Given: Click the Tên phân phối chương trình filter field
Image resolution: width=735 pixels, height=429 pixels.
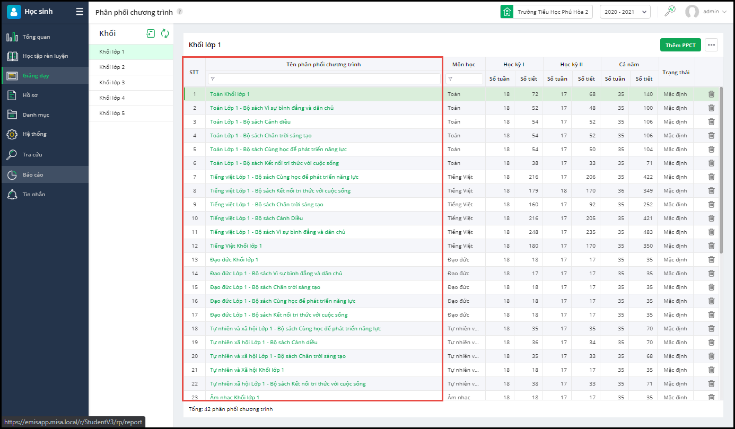Looking at the screenshot, I should pyautogui.click(x=325, y=78).
